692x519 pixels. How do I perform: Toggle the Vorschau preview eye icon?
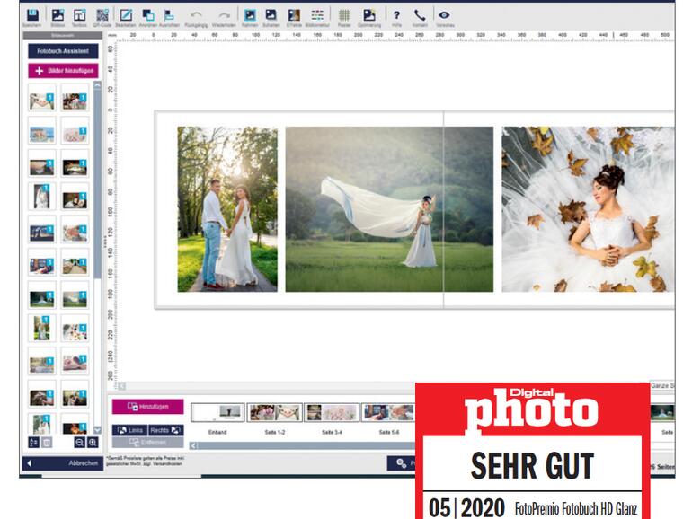coord(442,15)
